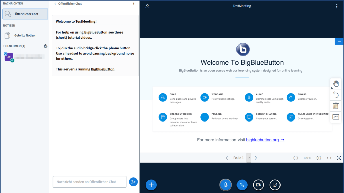The width and height of the screenshot is (344, 193).
Task: Delete all whiteboard annotations
Action: [336, 106]
